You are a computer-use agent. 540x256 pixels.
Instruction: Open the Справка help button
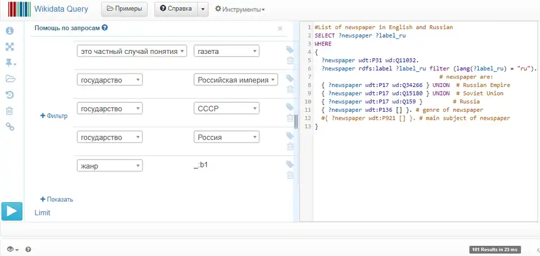[175, 10]
